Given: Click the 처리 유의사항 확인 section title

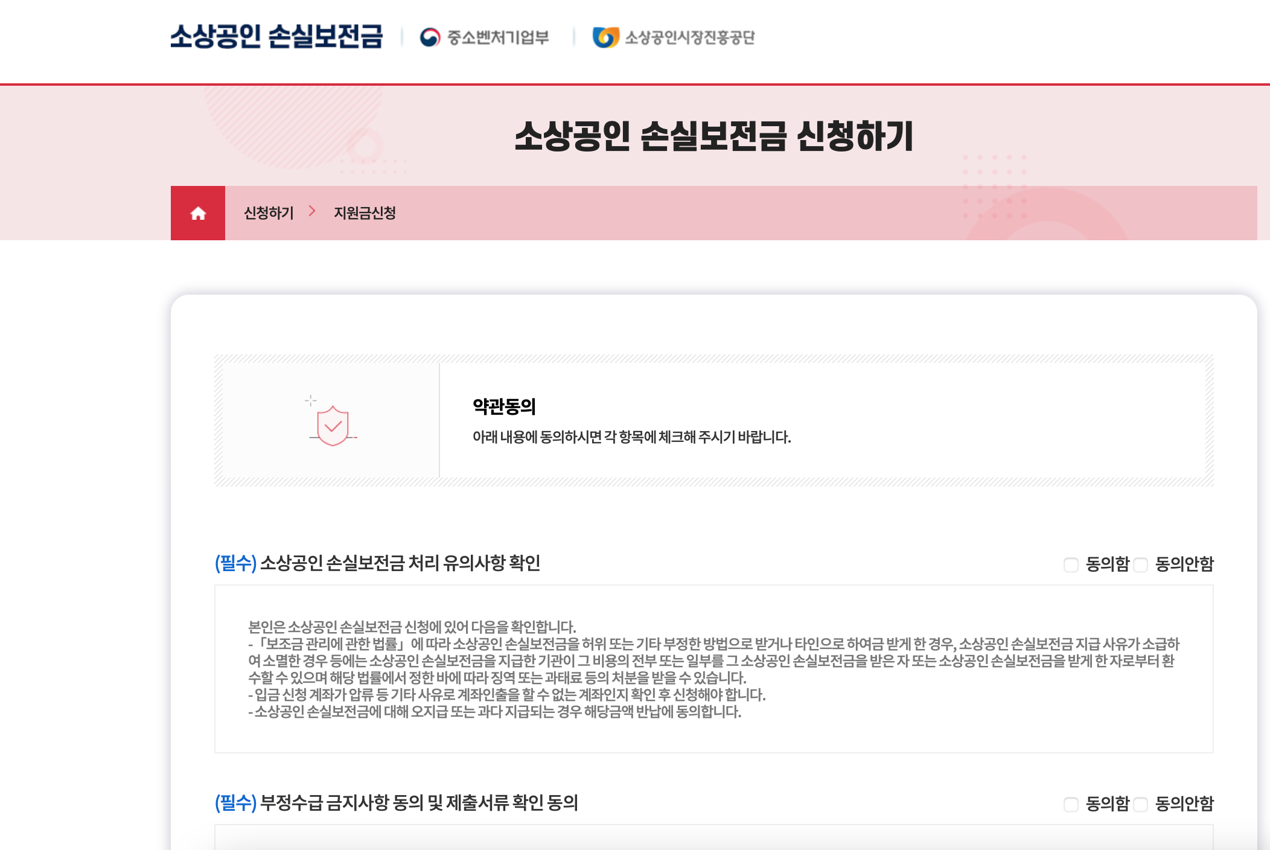Looking at the screenshot, I should pyautogui.click(x=400, y=563).
